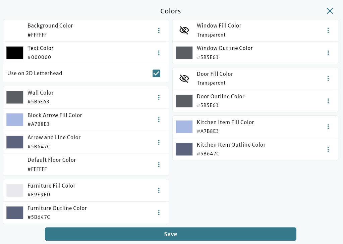Viewport: 343px width, 244px height.
Task: Select the Wall Color swatch
Action: tap(15, 97)
